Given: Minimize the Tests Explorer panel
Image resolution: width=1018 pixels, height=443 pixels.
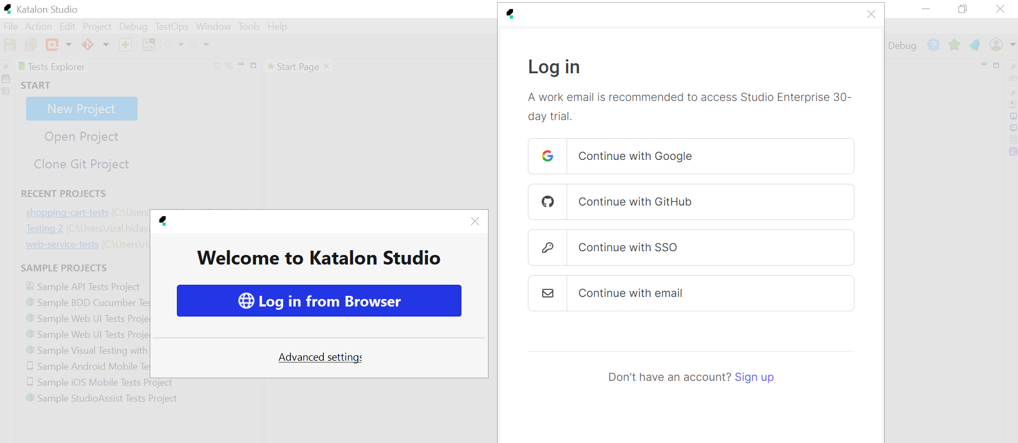Looking at the screenshot, I should [241, 65].
